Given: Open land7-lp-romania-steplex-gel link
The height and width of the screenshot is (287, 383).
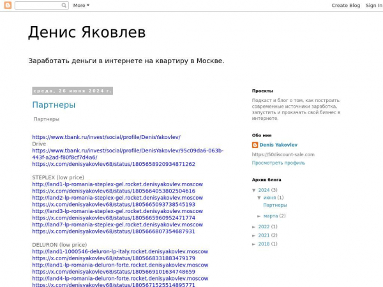Looking at the screenshot, I should click(117, 224).
